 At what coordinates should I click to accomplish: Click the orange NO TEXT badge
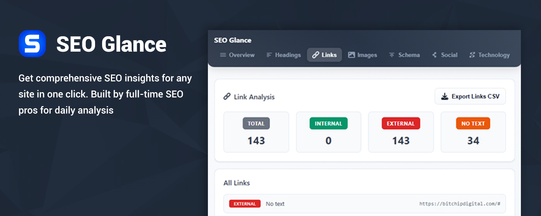pyautogui.click(x=473, y=123)
